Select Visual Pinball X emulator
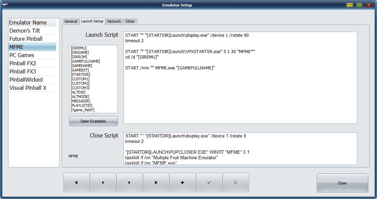This screenshot has height=199, width=377. 32,88
